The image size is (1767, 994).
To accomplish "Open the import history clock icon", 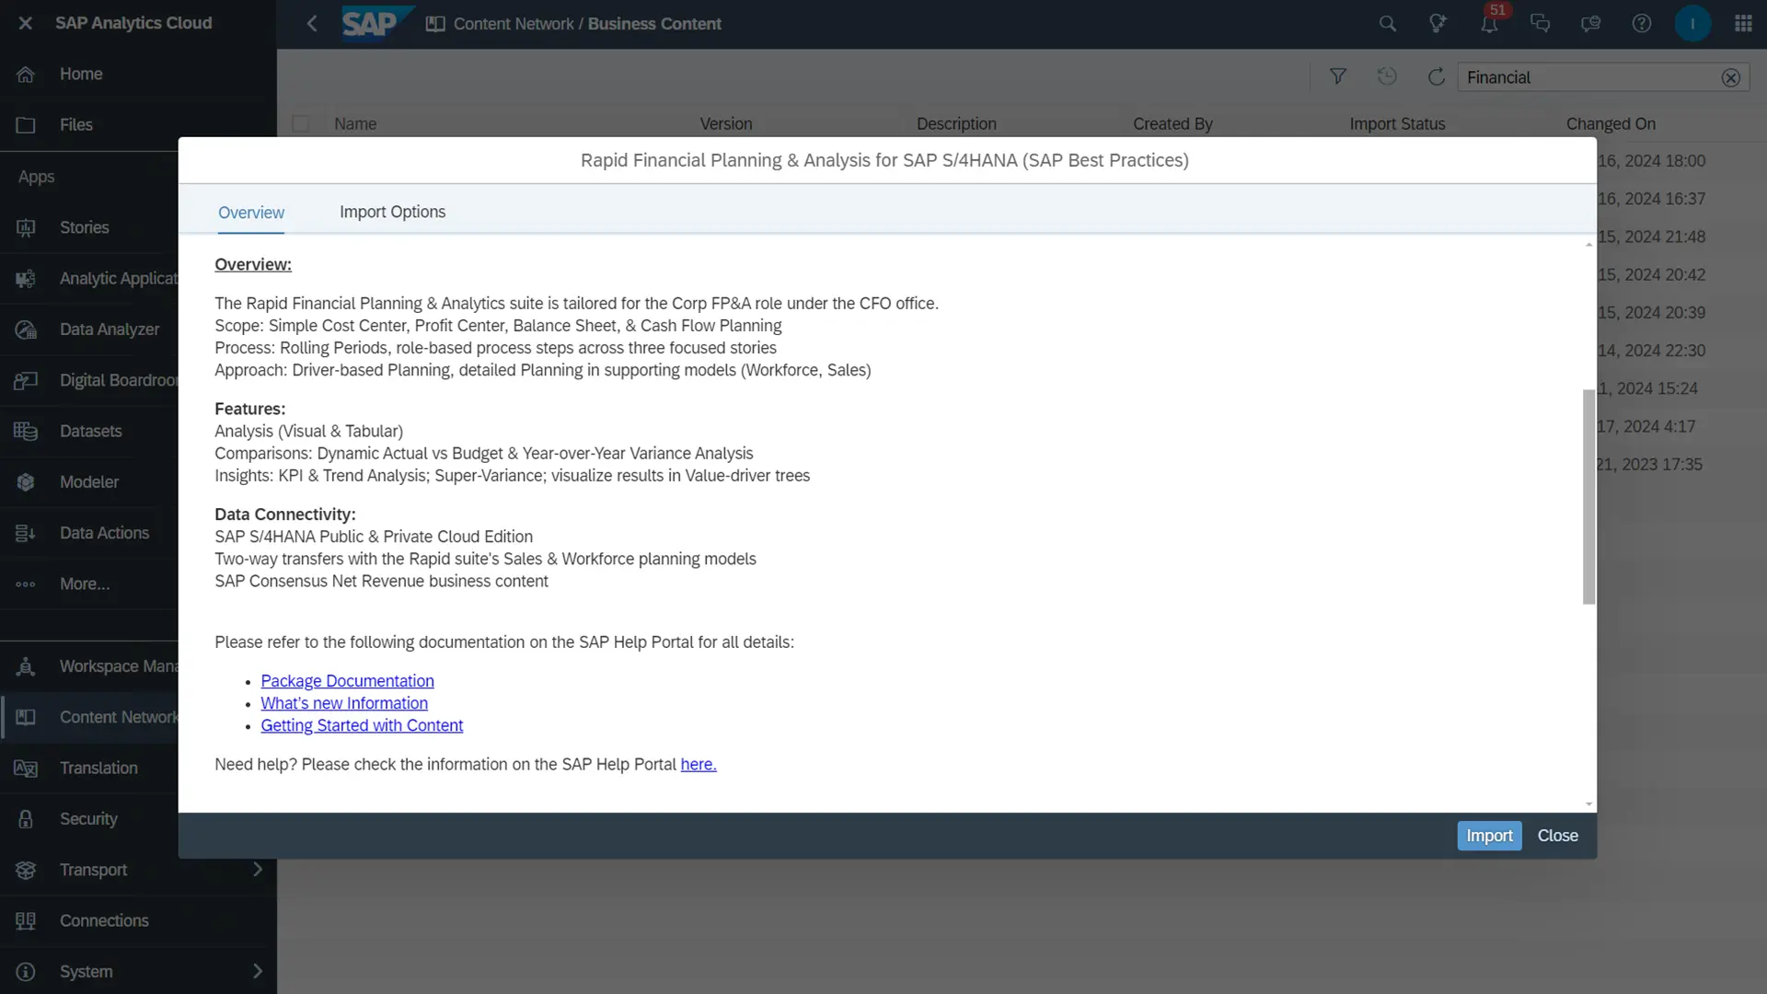I will [1387, 77].
